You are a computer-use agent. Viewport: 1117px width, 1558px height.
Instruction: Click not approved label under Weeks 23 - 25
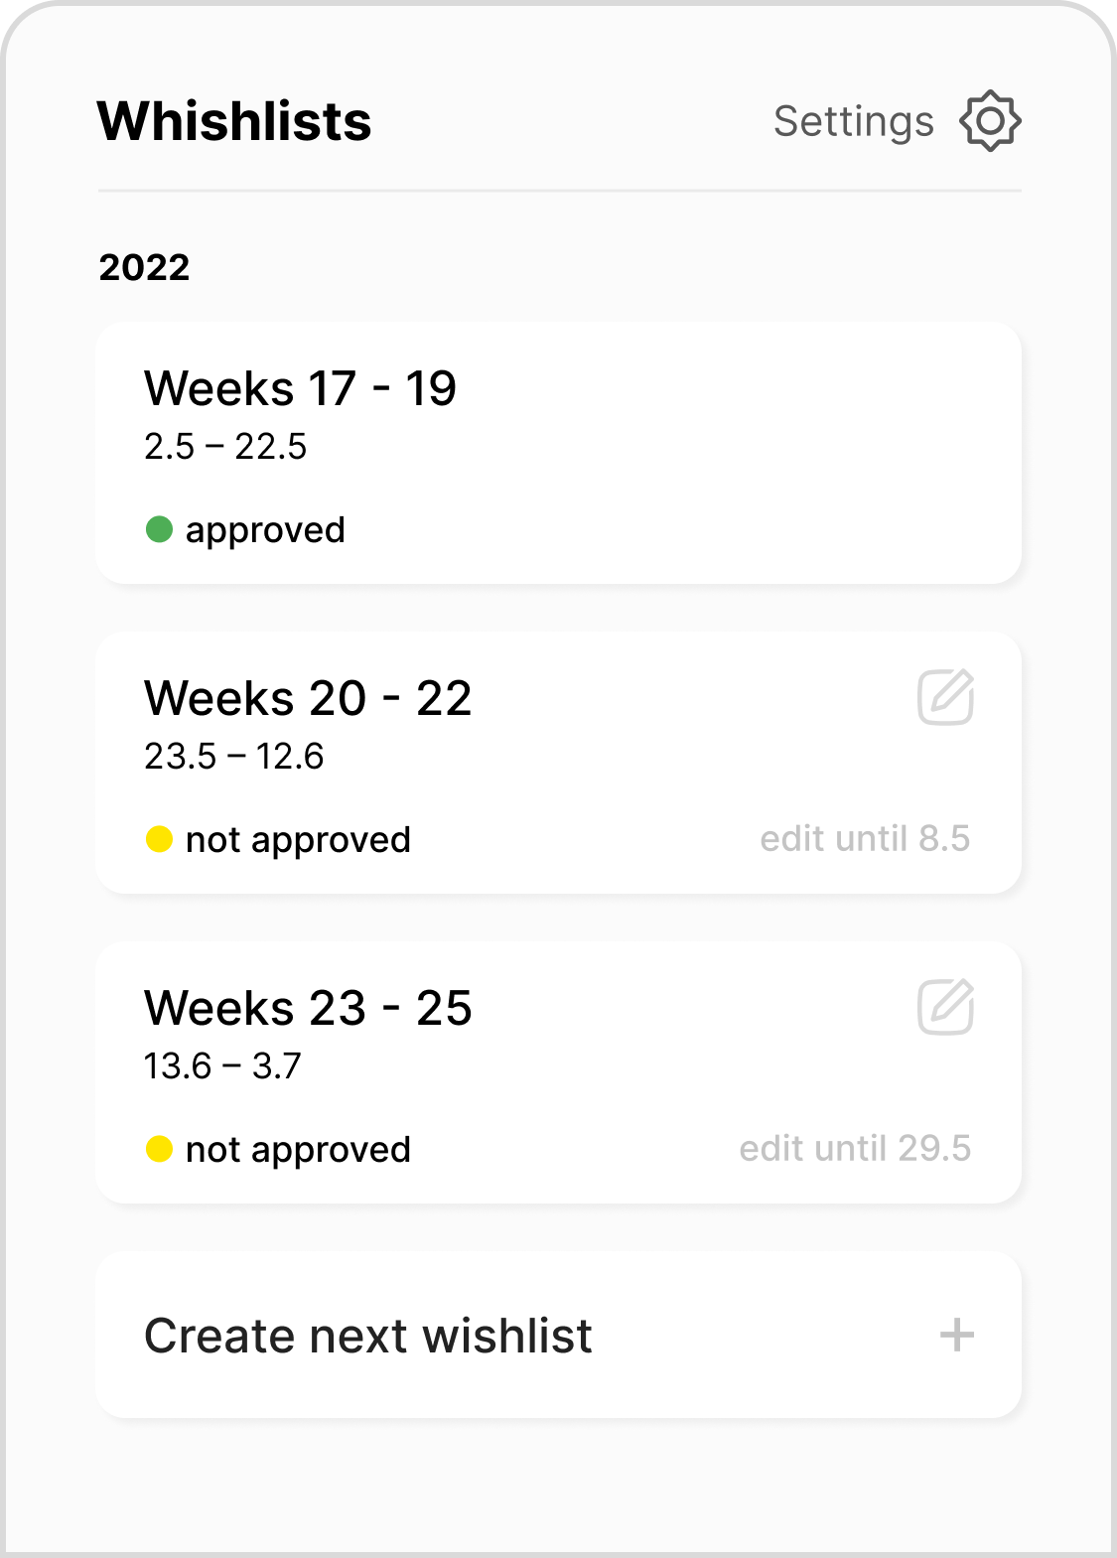(x=298, y=1150)
